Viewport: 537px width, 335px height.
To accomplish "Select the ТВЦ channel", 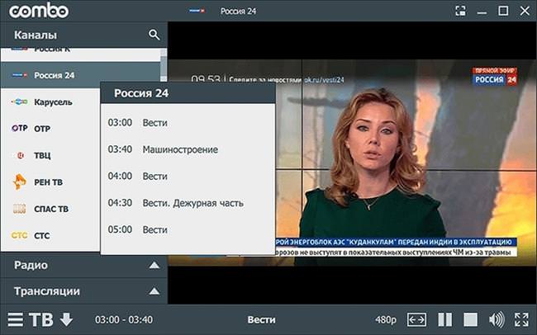I will pyautogui.click(x=50, y=155).
